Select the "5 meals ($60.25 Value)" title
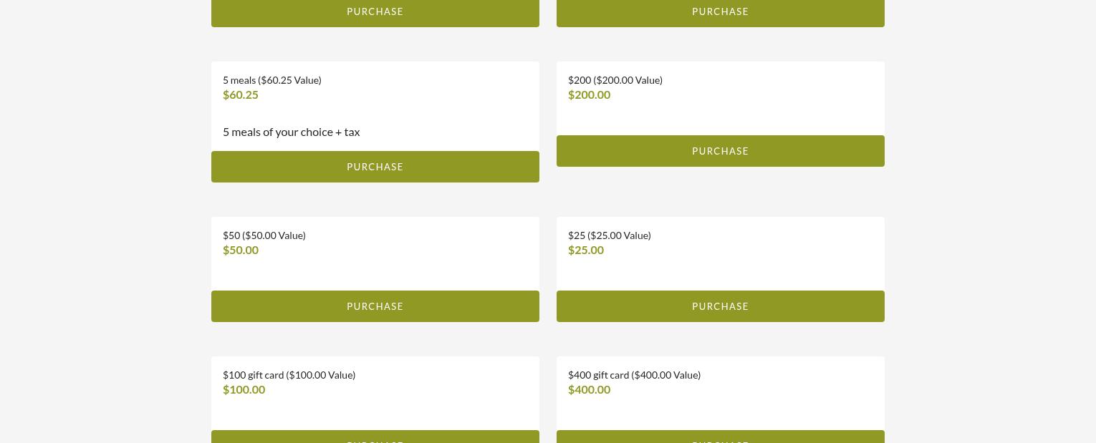Viewport: 1096px width, 443px height. click(x=272, y=80)
